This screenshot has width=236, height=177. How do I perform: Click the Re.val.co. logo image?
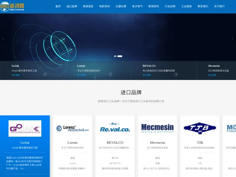[x=115, y=128]
